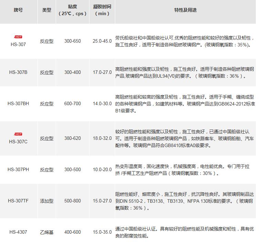Click the HOT badge above HS-307
The height and width of the screenshot is (245, 261).
[18, 37]
